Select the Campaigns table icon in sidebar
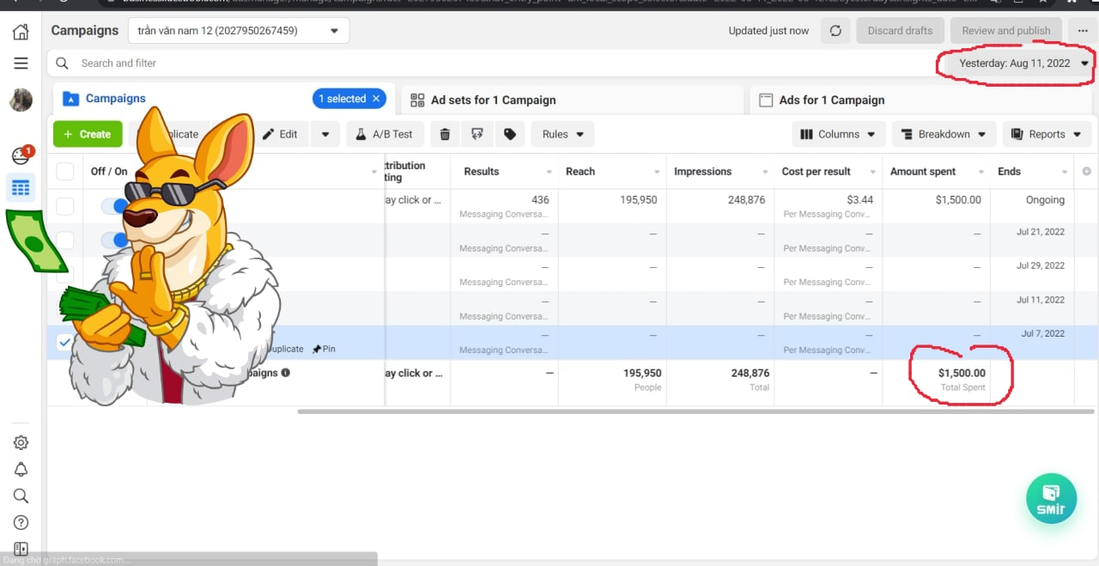 tap(21, 187)
